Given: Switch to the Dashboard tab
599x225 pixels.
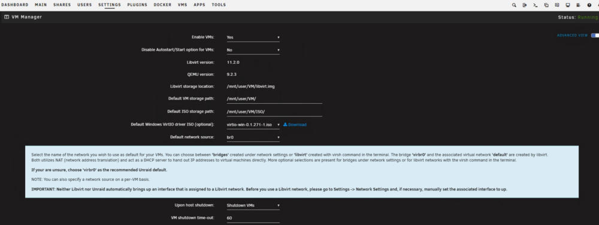Looking at the screenshot, I should coord(15,5).
